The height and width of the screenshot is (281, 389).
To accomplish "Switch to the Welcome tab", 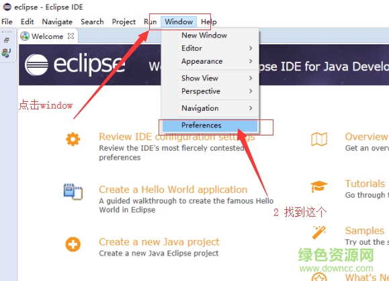I will [x=48, y=36].
